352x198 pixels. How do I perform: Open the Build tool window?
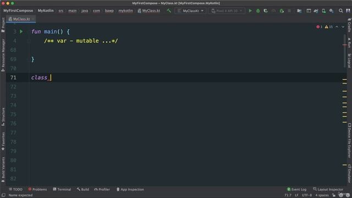coord(82,189)
